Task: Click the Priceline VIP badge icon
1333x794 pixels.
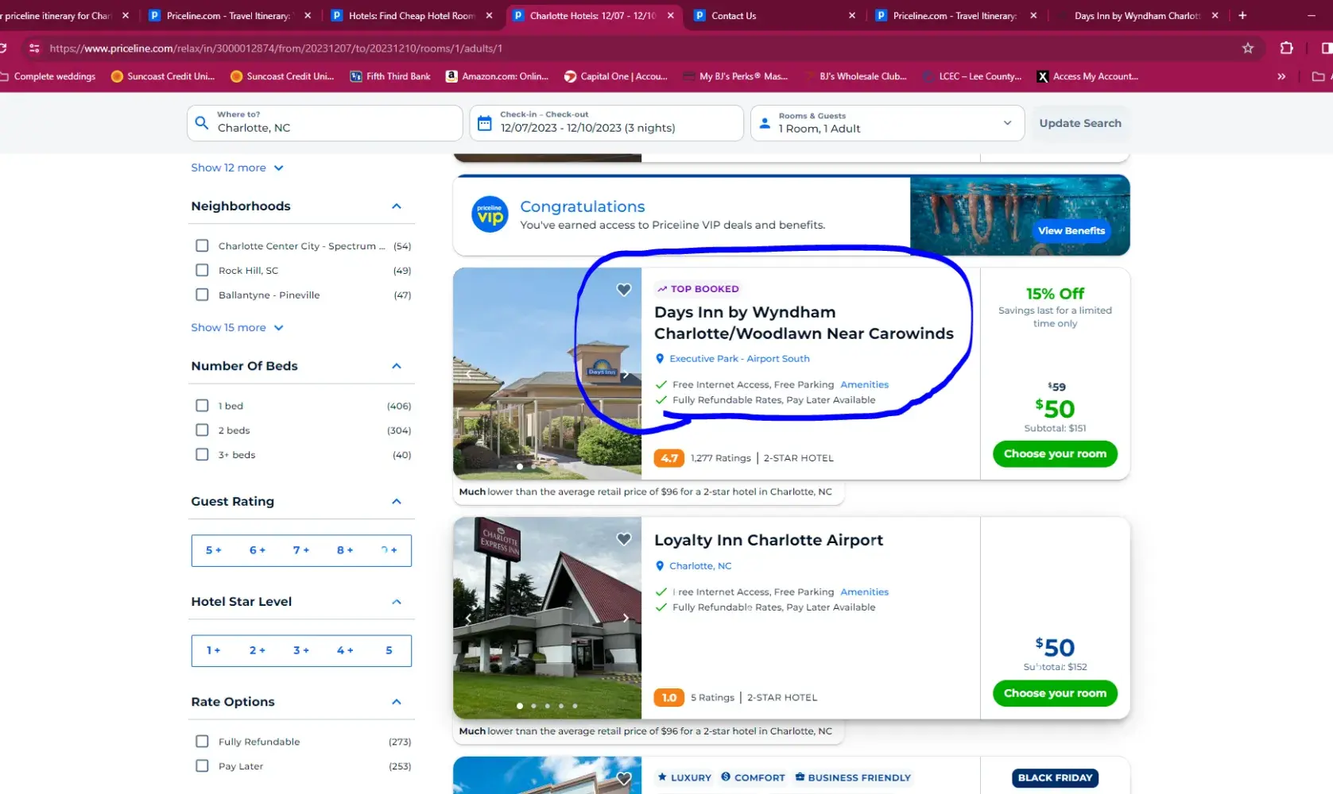Action: (x=490, y=214)
